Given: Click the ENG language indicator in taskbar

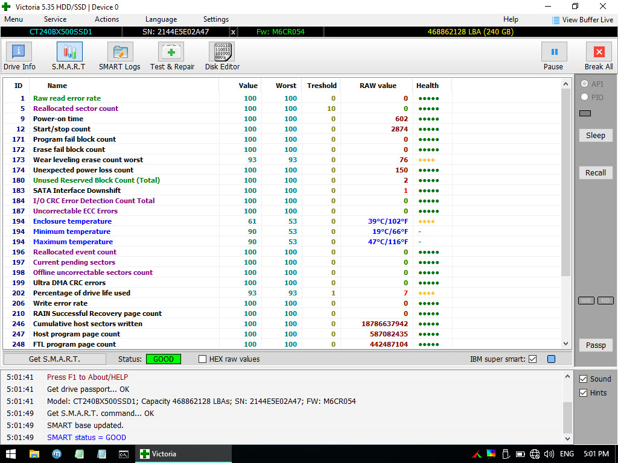Looking at the screenshot, I should click(567, 454).
